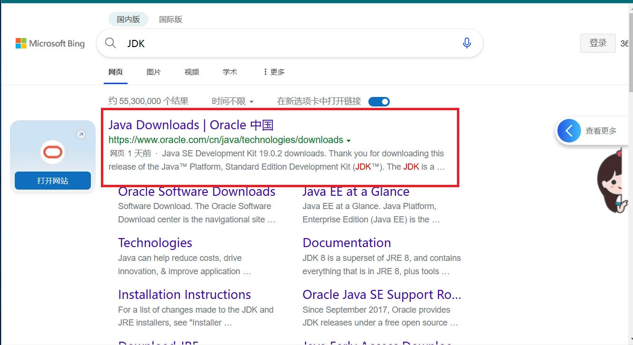This screenshot has width=633, height=345.
Task: Click the 登录 button
Action: coord(598,43)
